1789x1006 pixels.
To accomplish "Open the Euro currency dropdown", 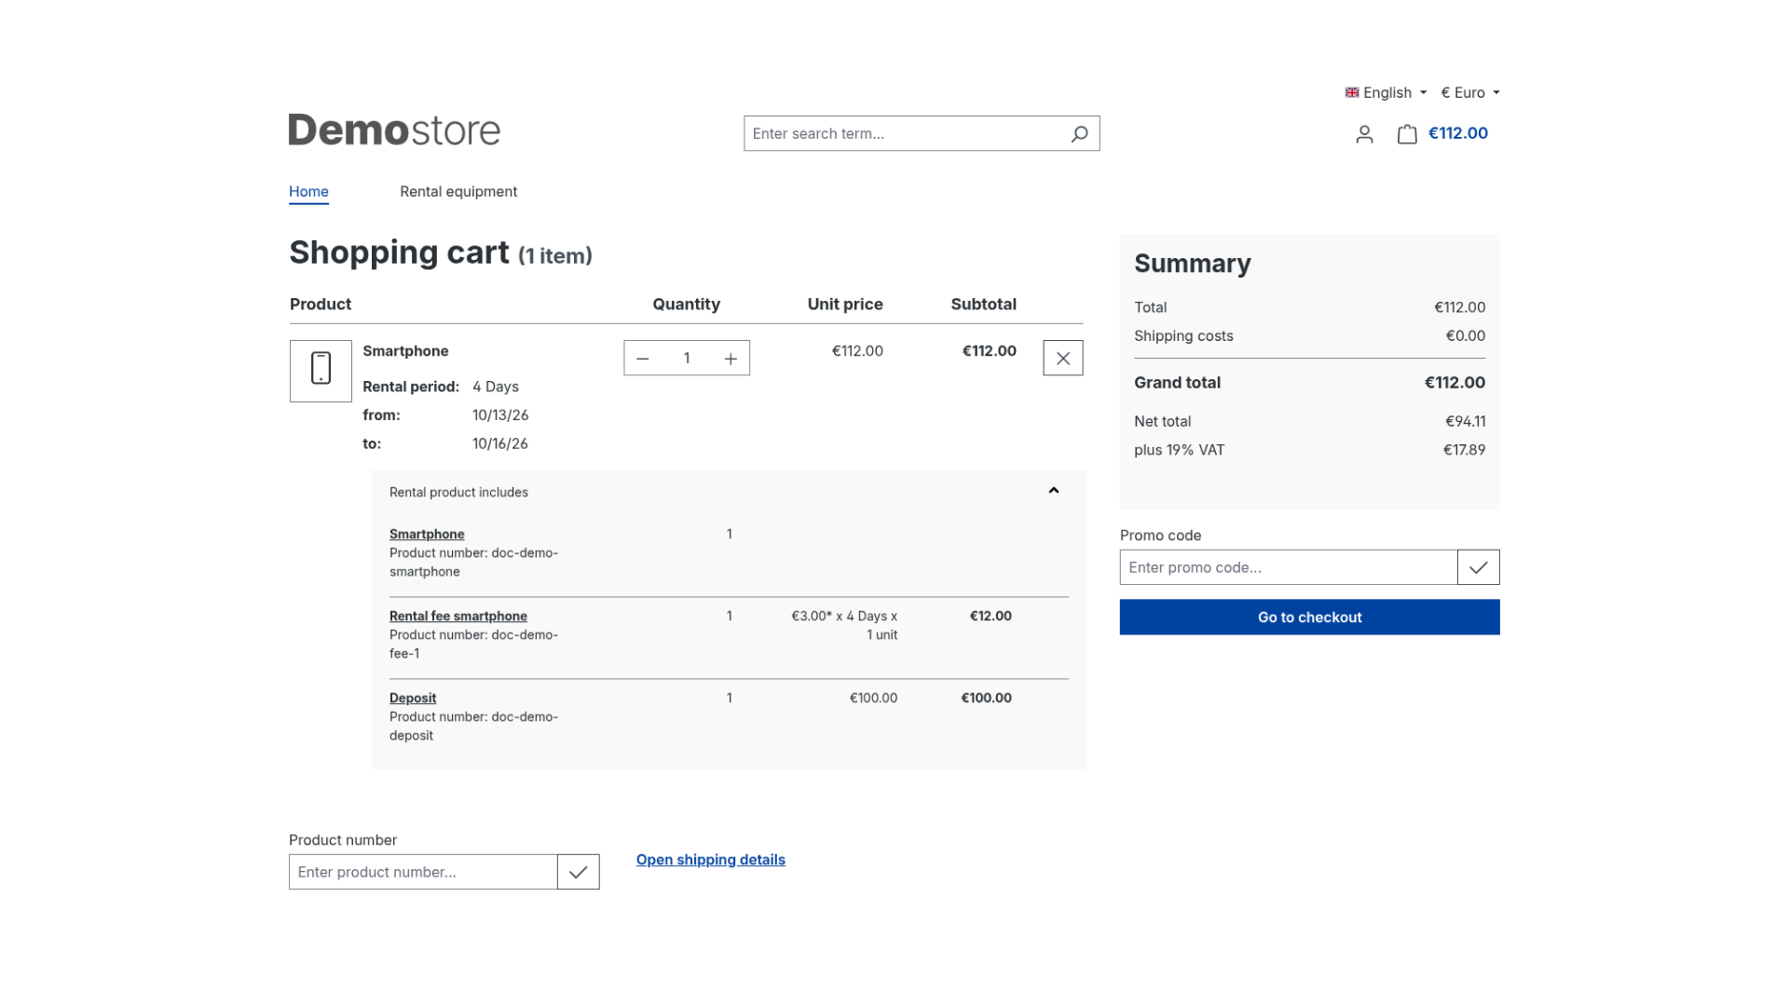I will click(1470, 92).
